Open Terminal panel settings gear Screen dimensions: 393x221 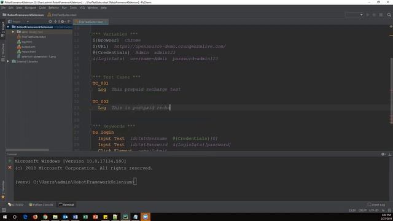(x=383, y=154)
